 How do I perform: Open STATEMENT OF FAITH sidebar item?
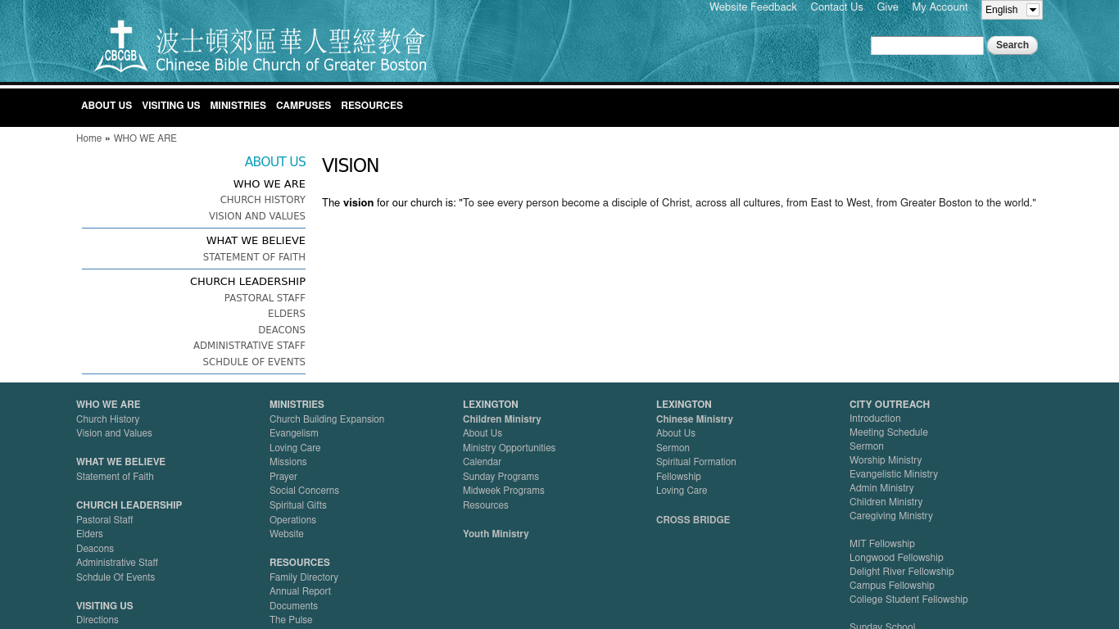point(254,257)
